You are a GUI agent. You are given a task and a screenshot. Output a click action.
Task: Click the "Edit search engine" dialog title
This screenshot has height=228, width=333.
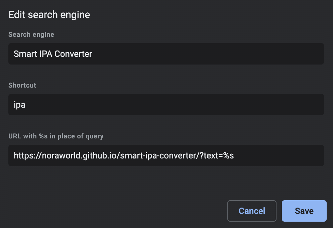point(49,15)
